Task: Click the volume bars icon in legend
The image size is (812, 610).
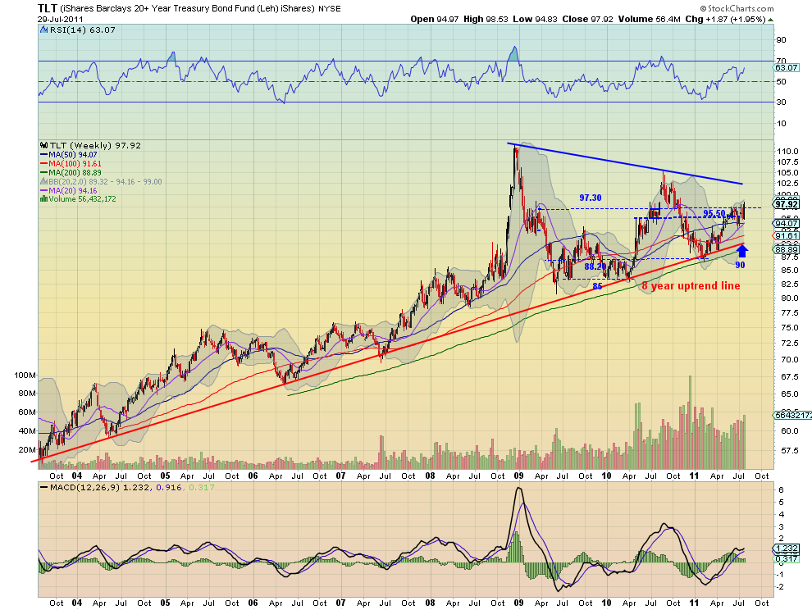Action: pos(44,199)
